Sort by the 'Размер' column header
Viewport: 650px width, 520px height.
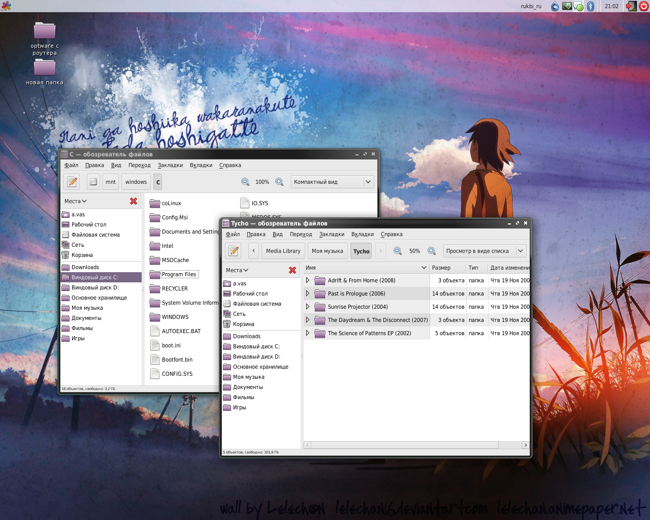pos(447,268)
